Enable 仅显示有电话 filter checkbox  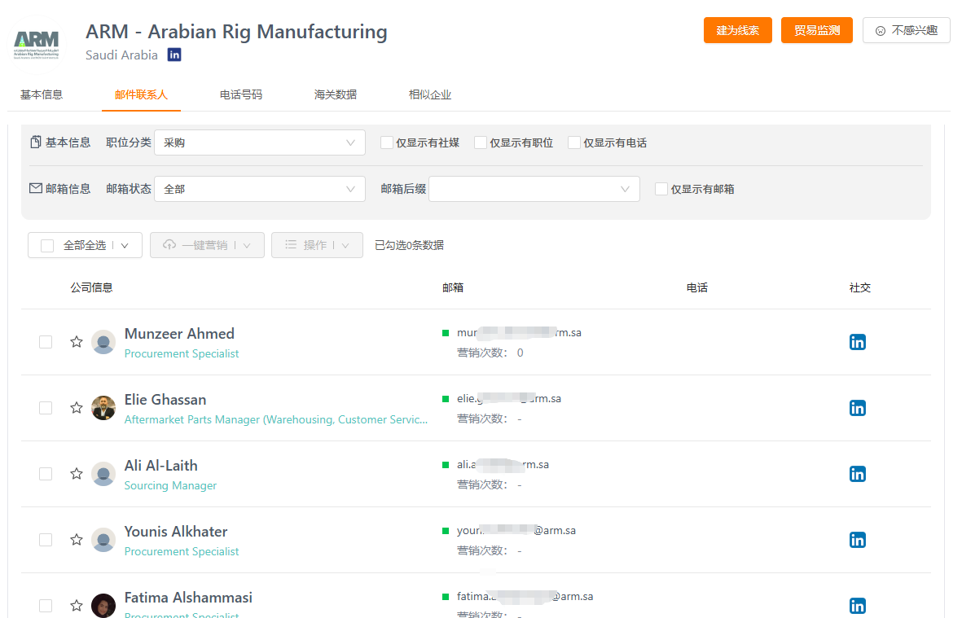(x=574, y=142)
